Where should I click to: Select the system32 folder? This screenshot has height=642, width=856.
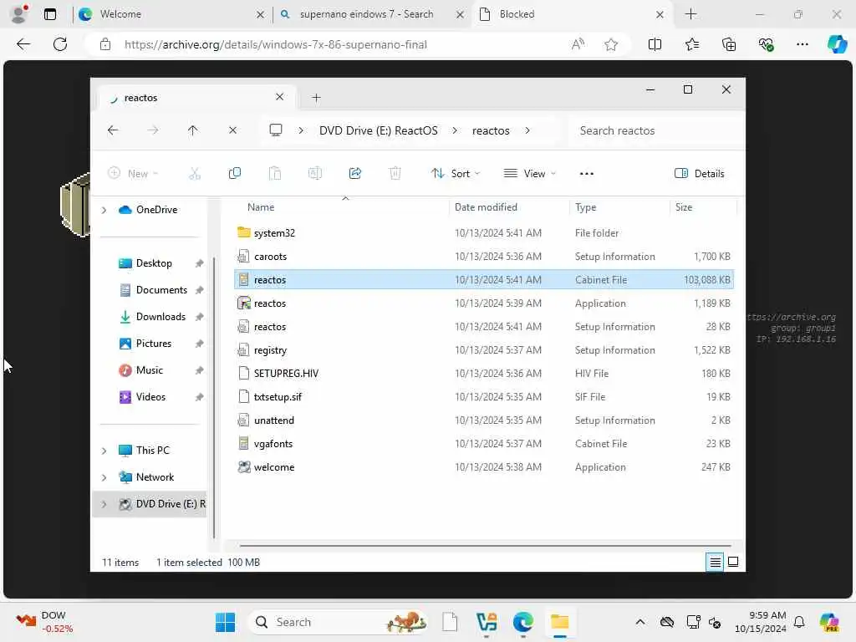[x=484, y=233]
